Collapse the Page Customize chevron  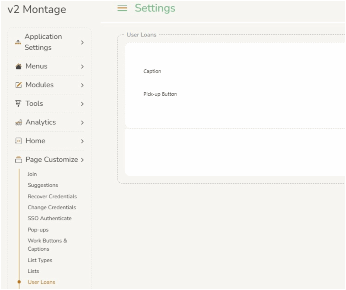82,160
